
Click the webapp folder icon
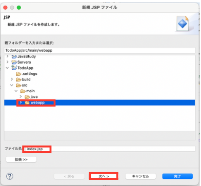[27, 102]
